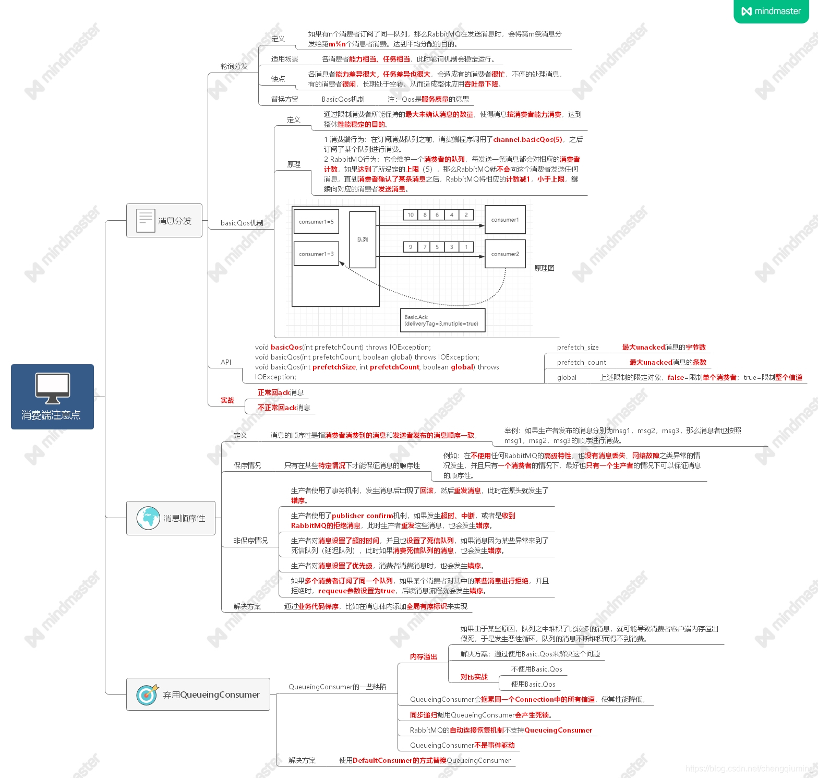
Task: Click the consumer1 box on diagram right
Action: [505, 220]
